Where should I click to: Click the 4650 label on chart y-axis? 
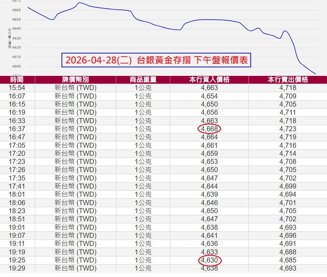click(16, 20)
